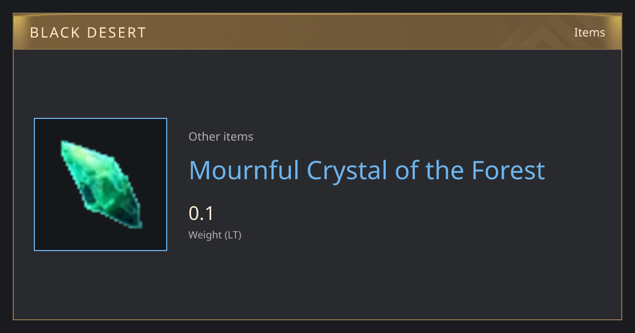This screenshot has height=333, width=635.
Task: Click the 0.1 weight value
Action: pos(201,214)
